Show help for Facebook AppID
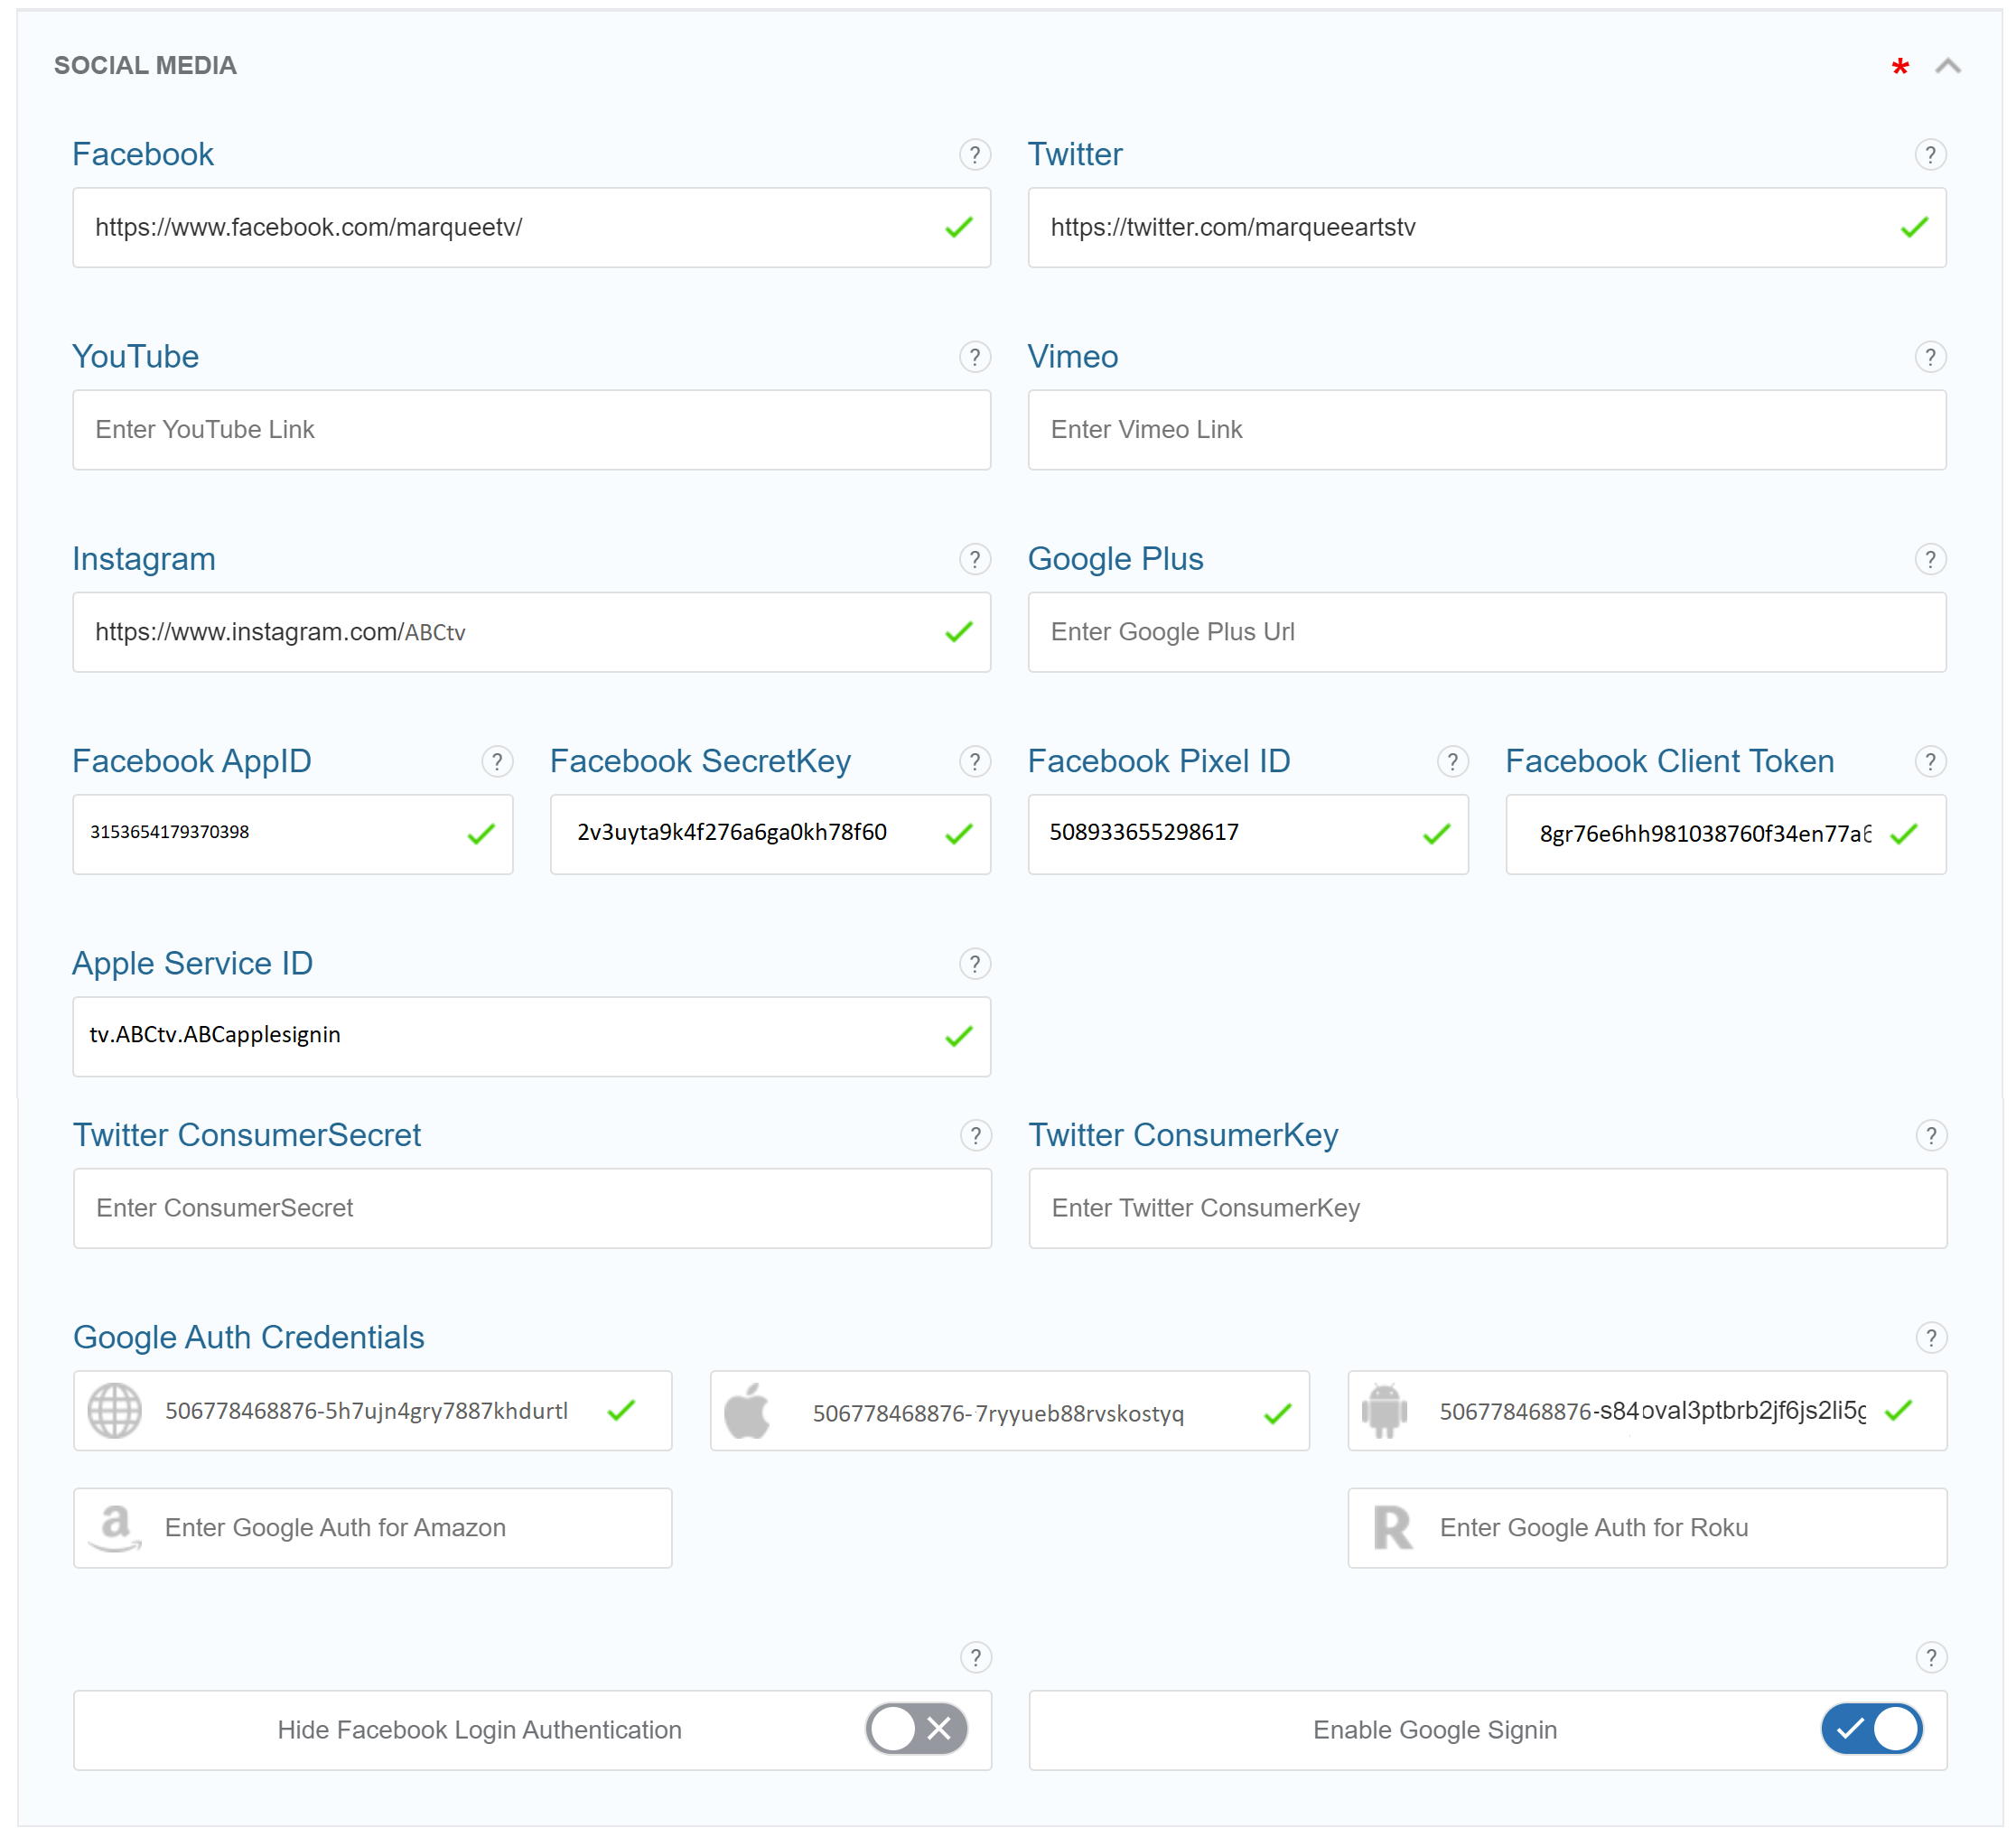The height and width of the screenshot is (1837, 2016). pyautogui.click(x=497, y=762)
